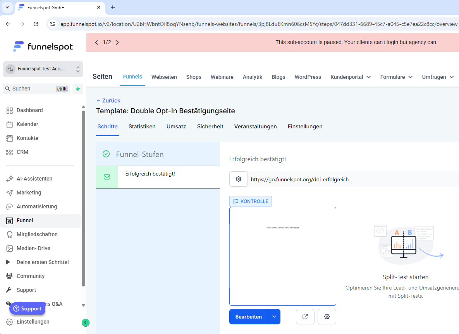Click the page preview thumbnail
459x334 pixels.
[x=283, y=256]
